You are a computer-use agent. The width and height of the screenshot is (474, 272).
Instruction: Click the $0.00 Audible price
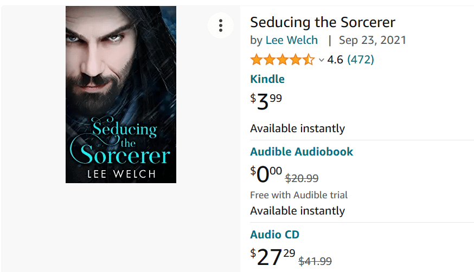point(266,174)
